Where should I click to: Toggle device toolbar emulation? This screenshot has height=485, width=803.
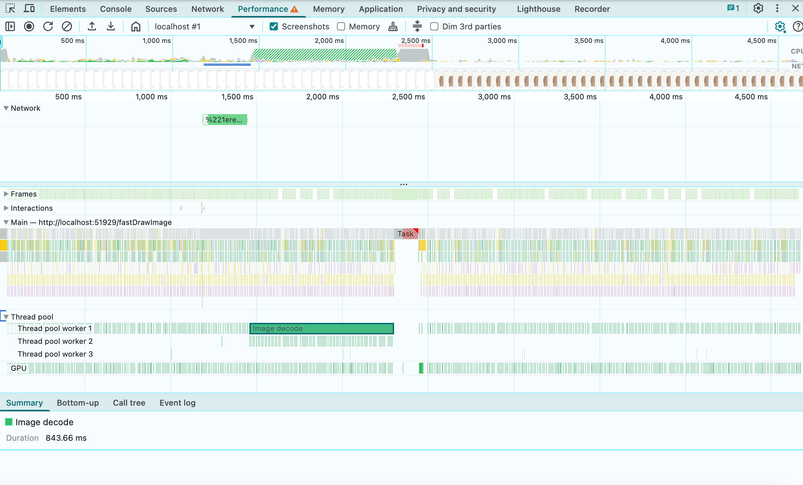pos(29,8)
